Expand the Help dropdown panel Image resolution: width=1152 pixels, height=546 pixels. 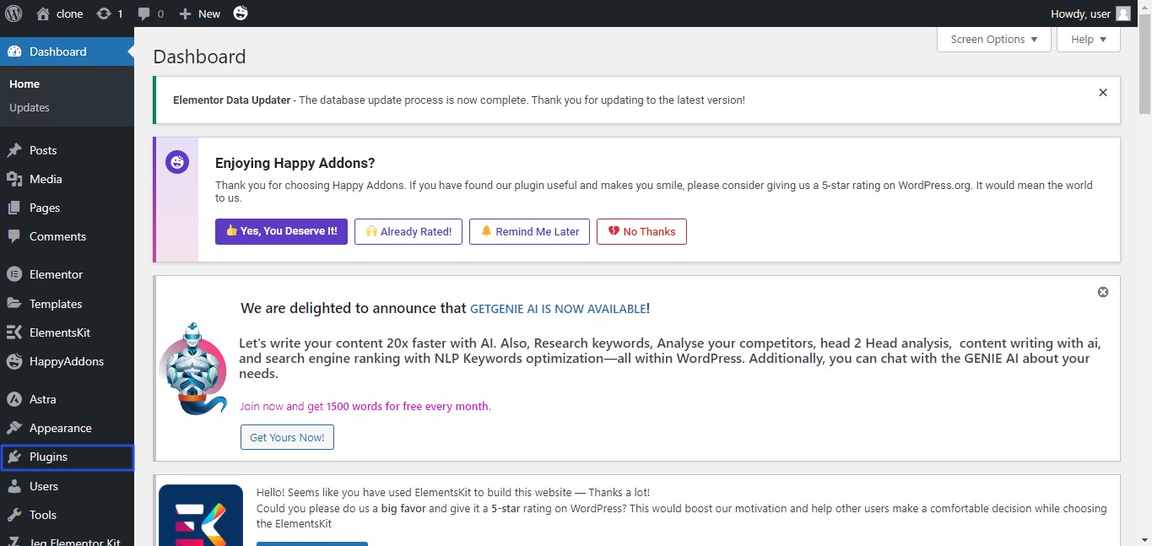click(1088, 40)
